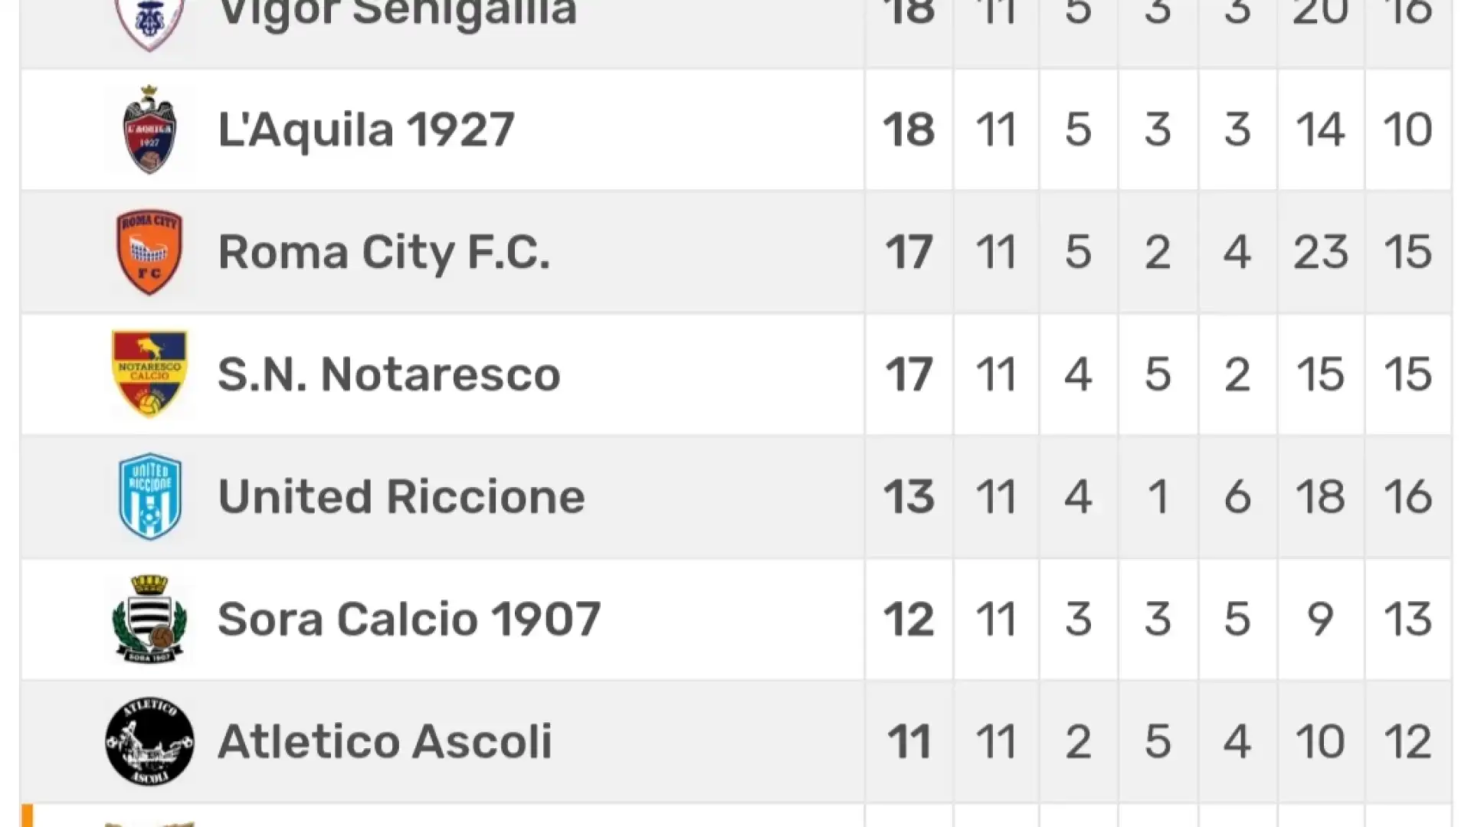Click Roma City goals scored value 23
Screen dimensions: 1471x827
click(x=1321, y=252)
